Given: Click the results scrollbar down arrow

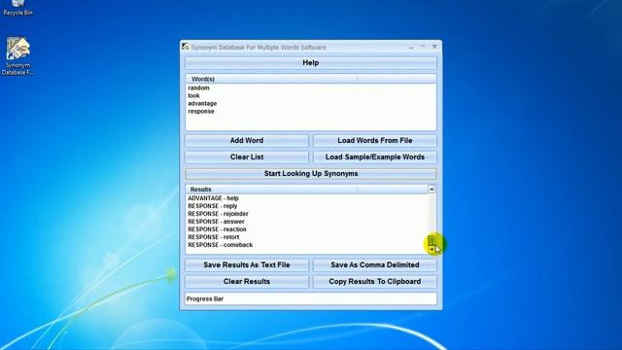Looking at the screenshot, I should [432, 250].
